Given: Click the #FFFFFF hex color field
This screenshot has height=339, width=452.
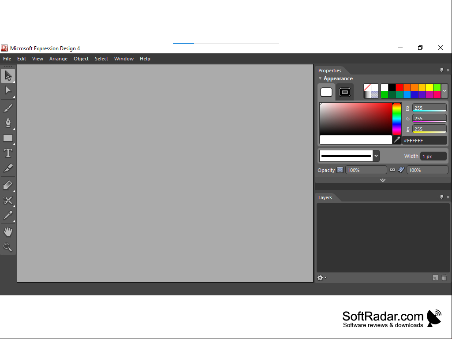Looking at the screenshot, I should [x=424, y=140].
